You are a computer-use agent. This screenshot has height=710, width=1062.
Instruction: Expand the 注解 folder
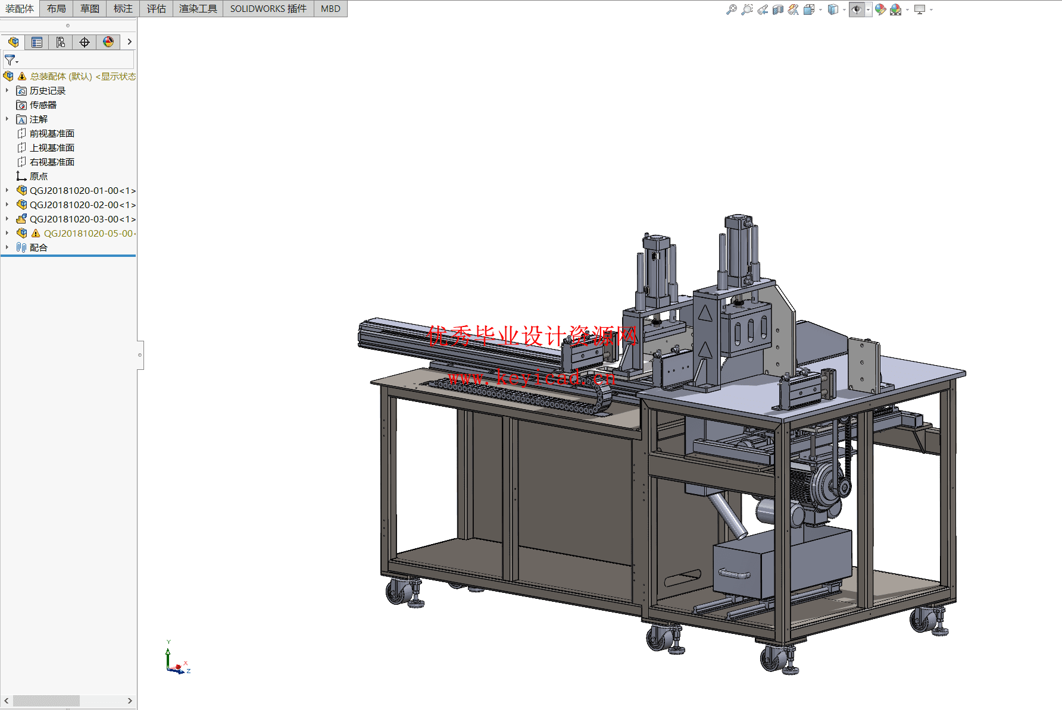pos(7,119)
